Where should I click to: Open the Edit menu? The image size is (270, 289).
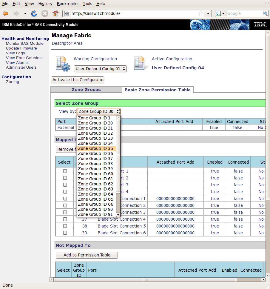(x=16, y=4)
